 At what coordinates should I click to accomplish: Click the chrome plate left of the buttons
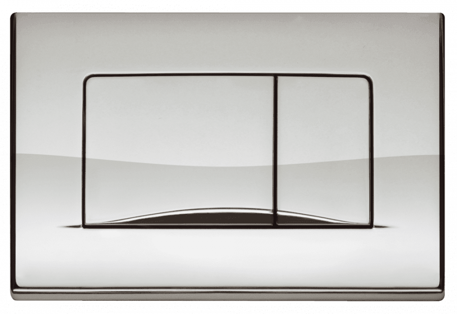pos(43,152)
